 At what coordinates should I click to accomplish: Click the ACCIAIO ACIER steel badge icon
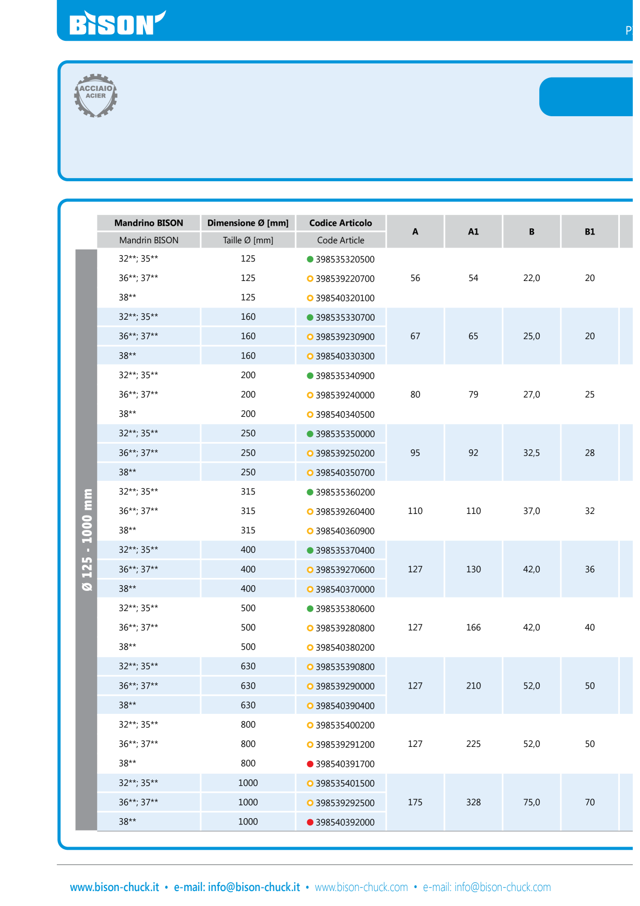[96, 95]
